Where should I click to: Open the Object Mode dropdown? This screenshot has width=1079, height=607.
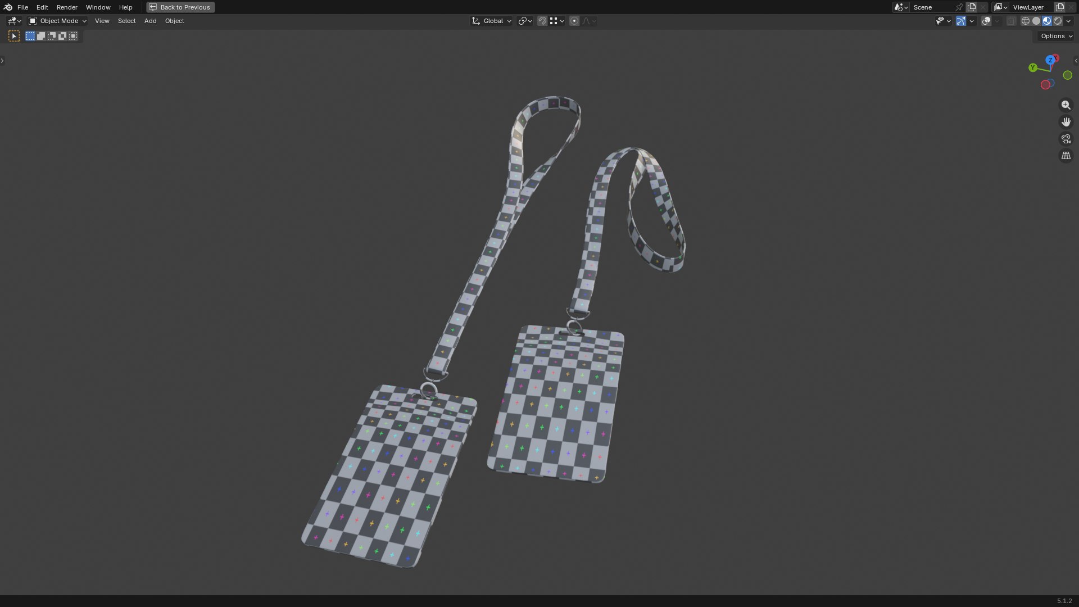pyautogui.click(x=57, y=21)
